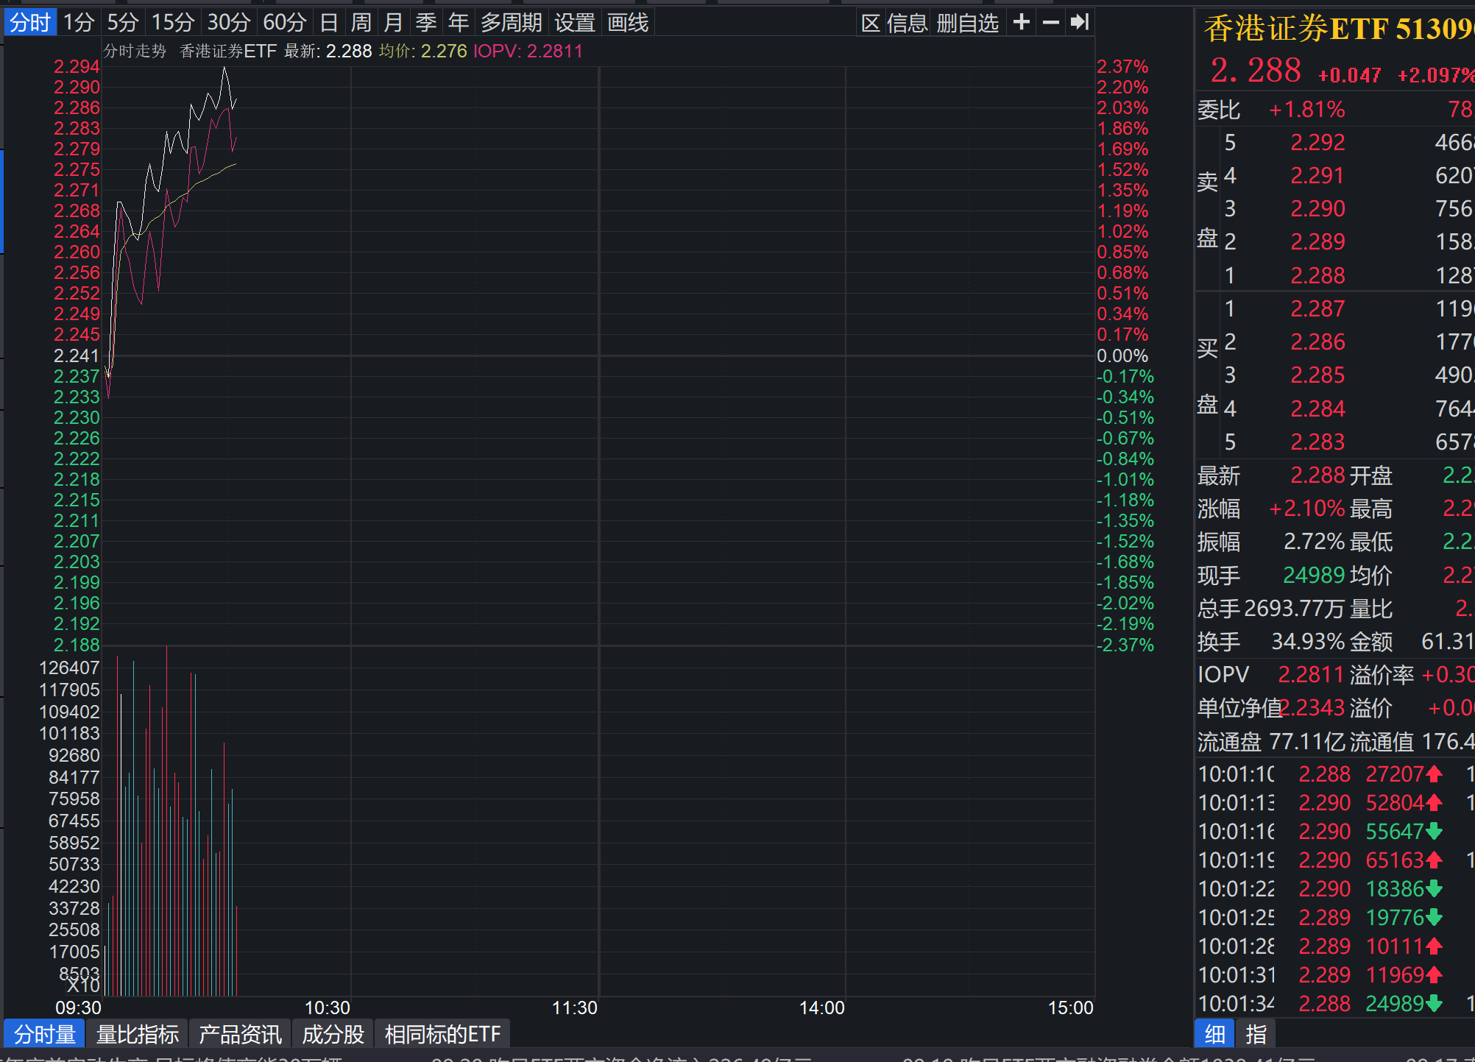The image size is (1475, 1062).
Task: Click the plus zoom-in icon
Action: (1021, 22)
